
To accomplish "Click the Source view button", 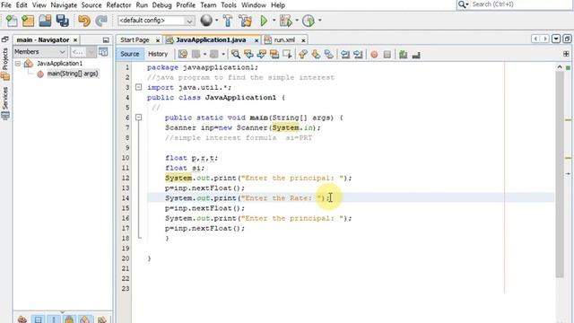I will (x=129, y=54).
